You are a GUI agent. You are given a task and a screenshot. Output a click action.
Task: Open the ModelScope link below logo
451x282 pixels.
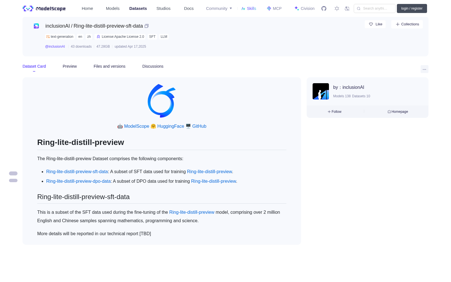coord(137,126)
